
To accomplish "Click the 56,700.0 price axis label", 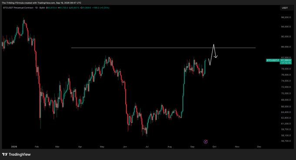I will [286, 141].
